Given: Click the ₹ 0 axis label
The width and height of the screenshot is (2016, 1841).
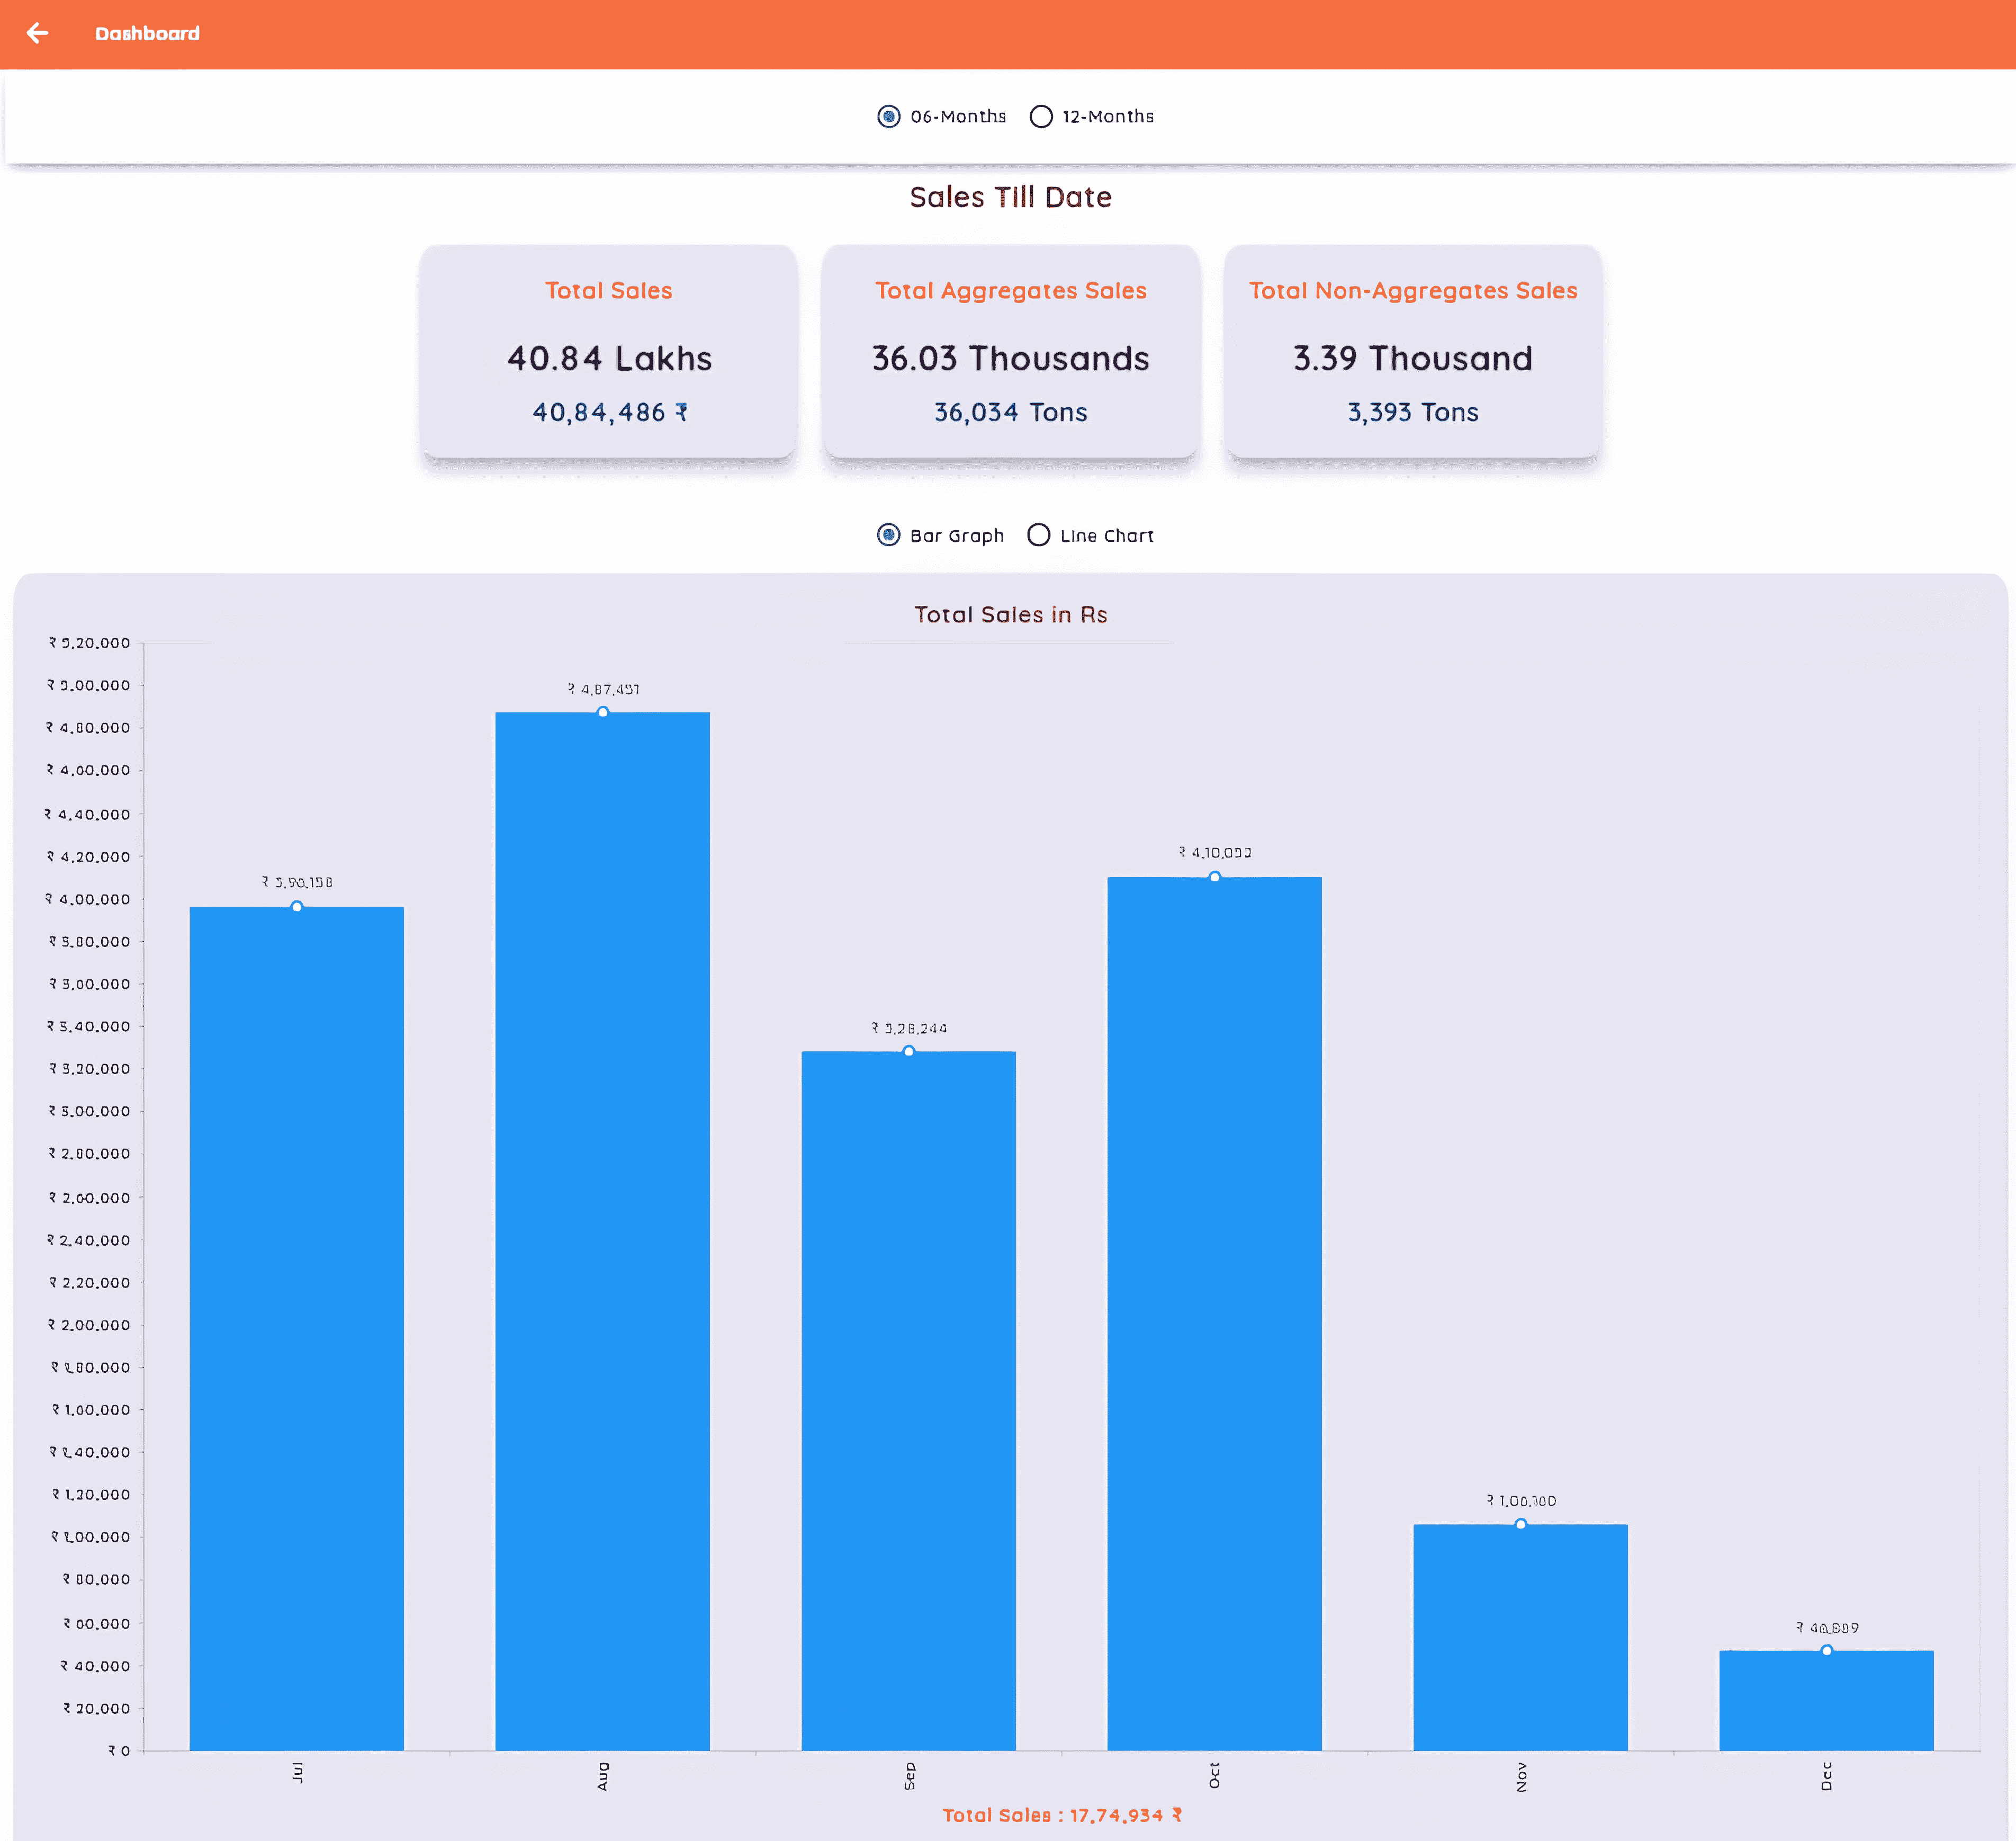Looking at the screenshot, I should coord(119,1750).
